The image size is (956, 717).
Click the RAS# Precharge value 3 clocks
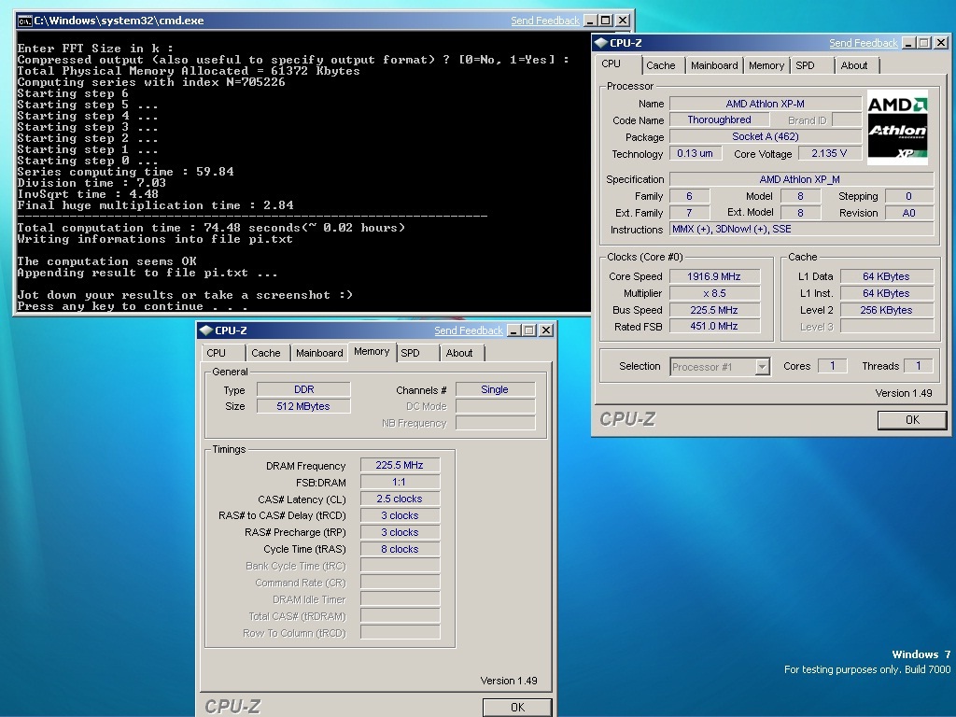point(400,532)
